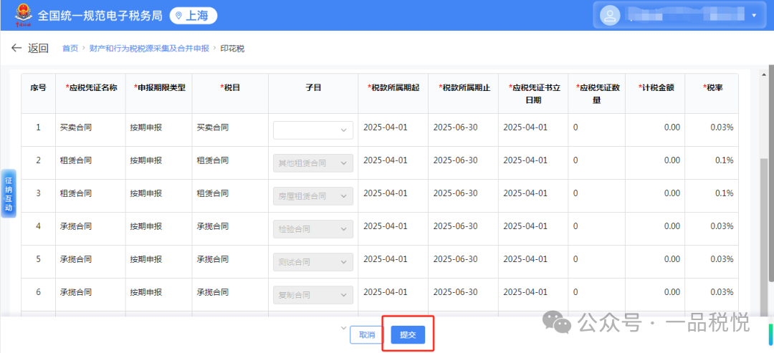Click the 提交 submit button
The image size is (774, 353).
tap(408, 334)
